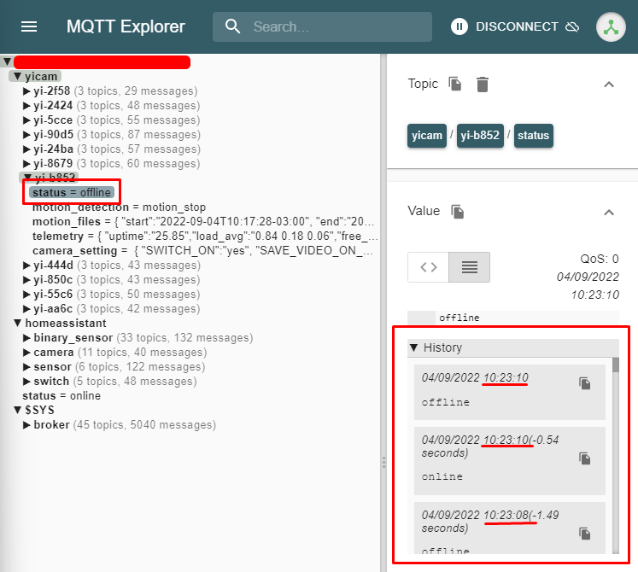Expand the yi-5cce node
This screenshot has width=638, height=572.
click(26, 120)
